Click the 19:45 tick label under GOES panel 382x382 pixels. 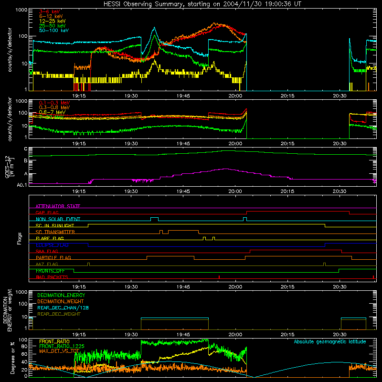(x=183, y=191)
